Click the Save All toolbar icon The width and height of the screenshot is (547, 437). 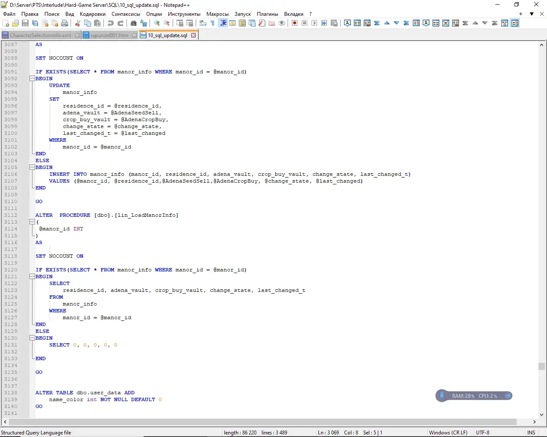tap(35, 23)
